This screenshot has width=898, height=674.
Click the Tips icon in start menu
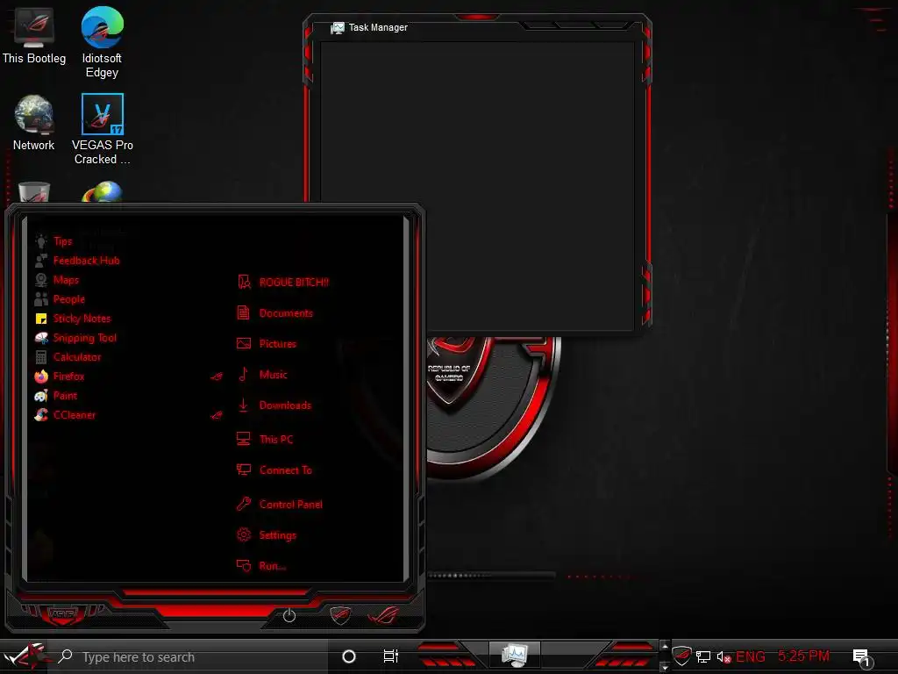(x=41, y=241)
